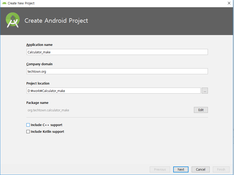
Task: Click the Company domain input field
Action: tap(117, 71)
